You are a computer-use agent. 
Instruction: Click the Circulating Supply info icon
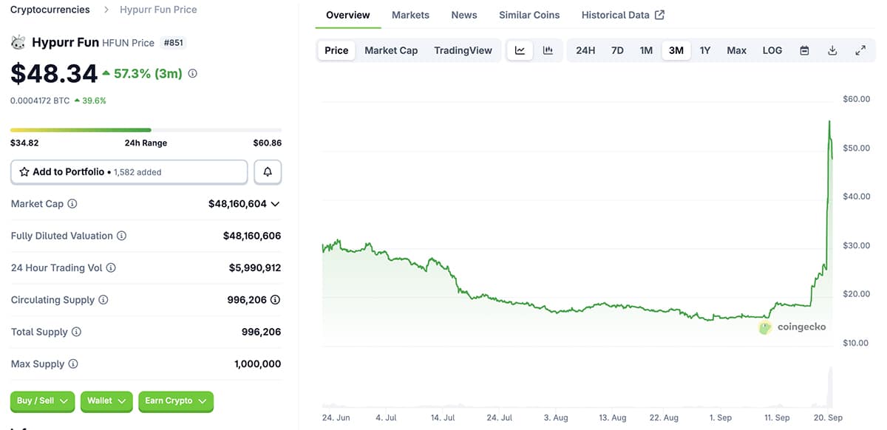point(103,300)
